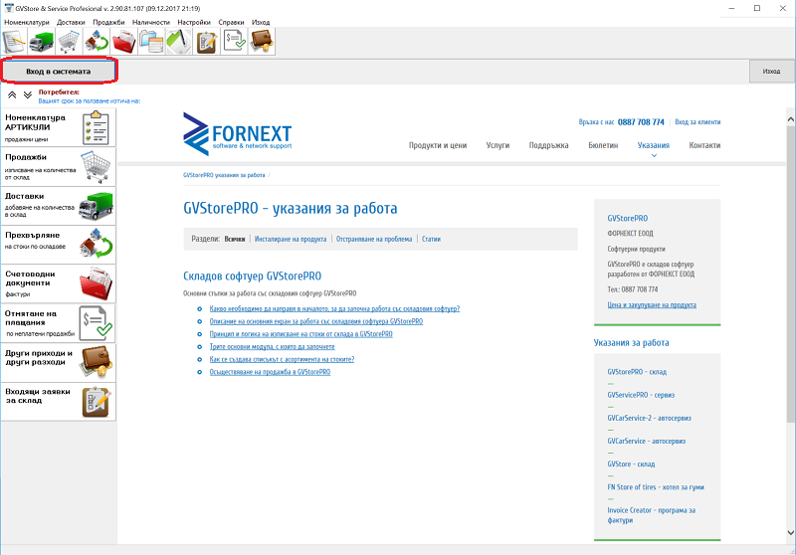Open Как се създава списъкът link
The width and height of the screenshot is (796, 555).
(x=282, y=359)
